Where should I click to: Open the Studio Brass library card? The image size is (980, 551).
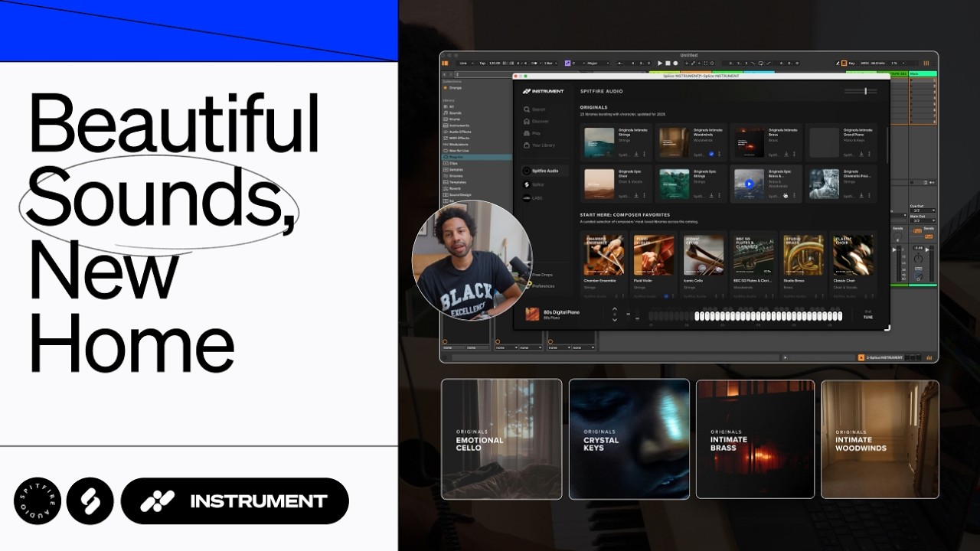pos(804,265)
